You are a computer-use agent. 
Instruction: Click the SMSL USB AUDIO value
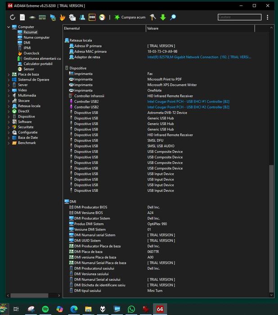click(161, 146)
